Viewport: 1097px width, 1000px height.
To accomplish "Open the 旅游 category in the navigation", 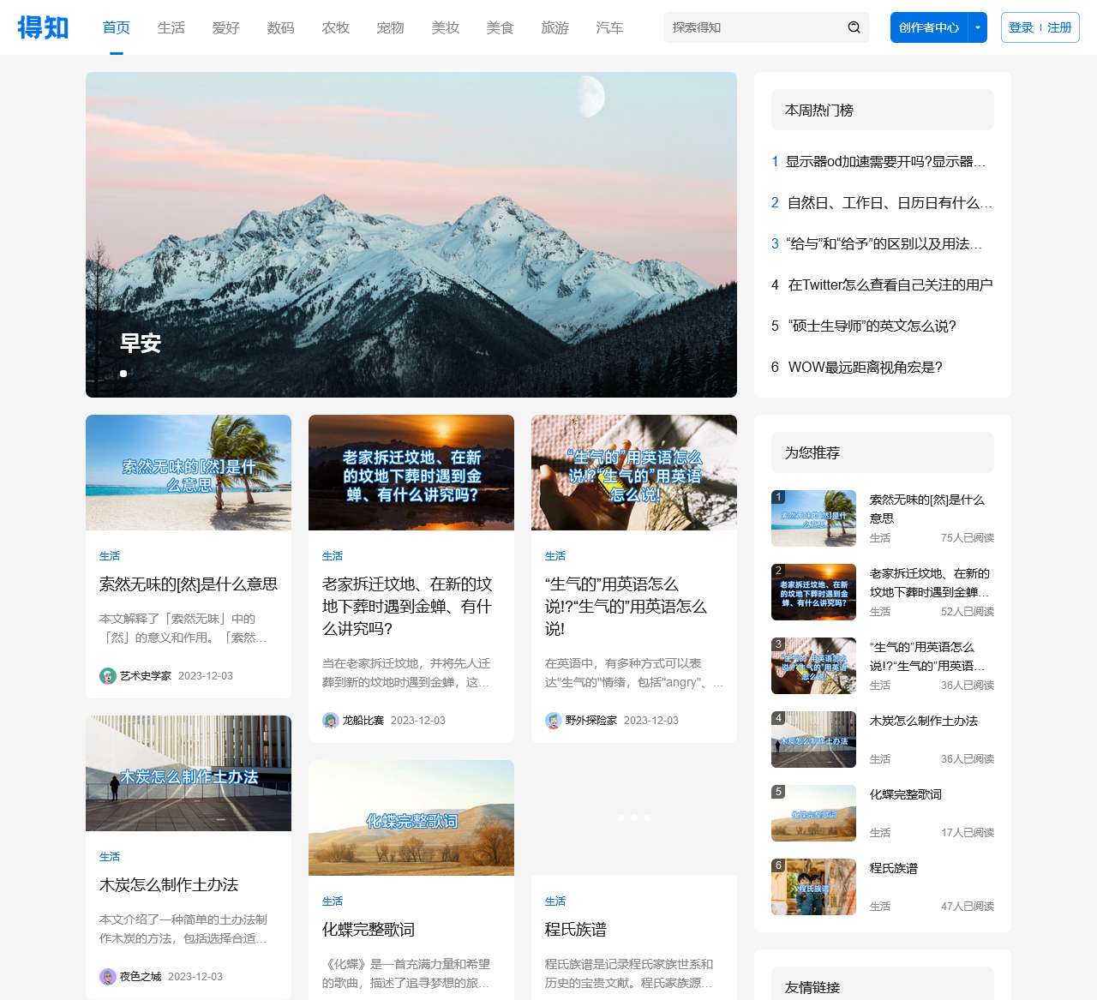I will (x=554, y=27).
